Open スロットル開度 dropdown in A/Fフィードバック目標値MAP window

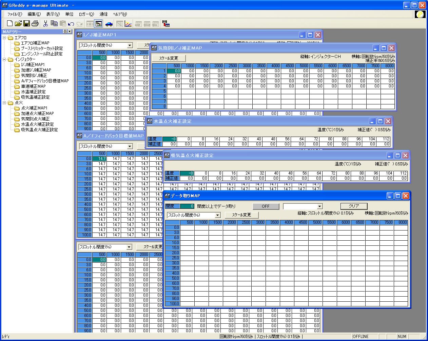130,146
